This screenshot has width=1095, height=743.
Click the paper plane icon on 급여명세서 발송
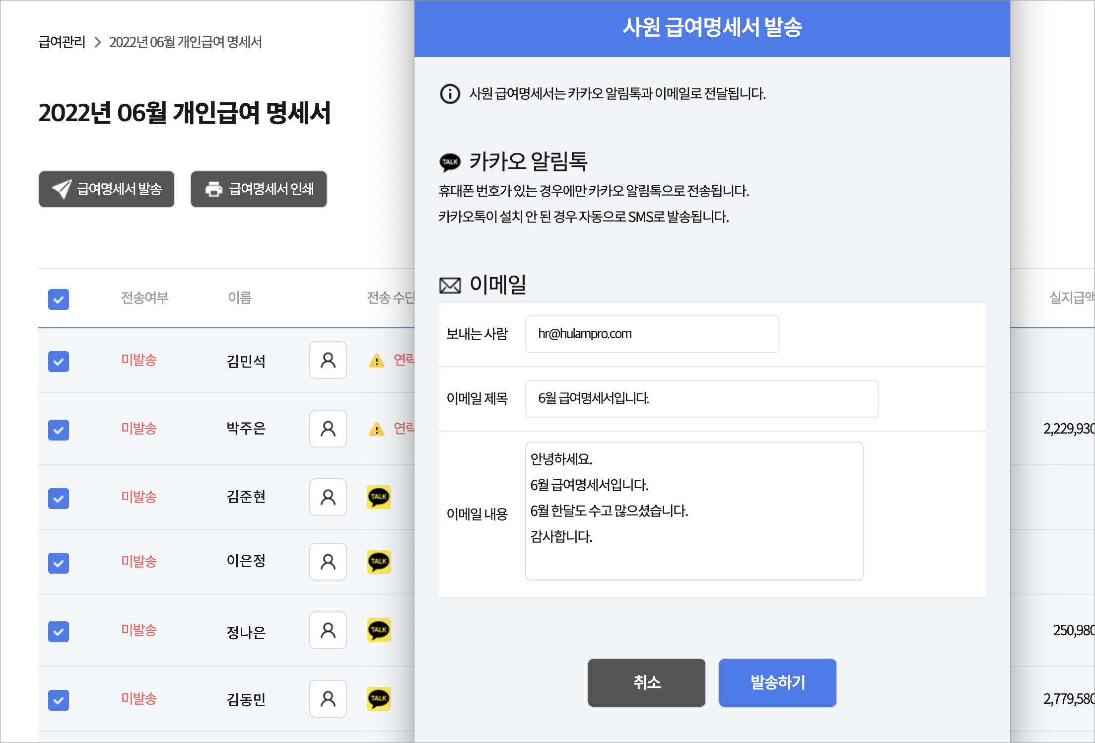[61, 189]
